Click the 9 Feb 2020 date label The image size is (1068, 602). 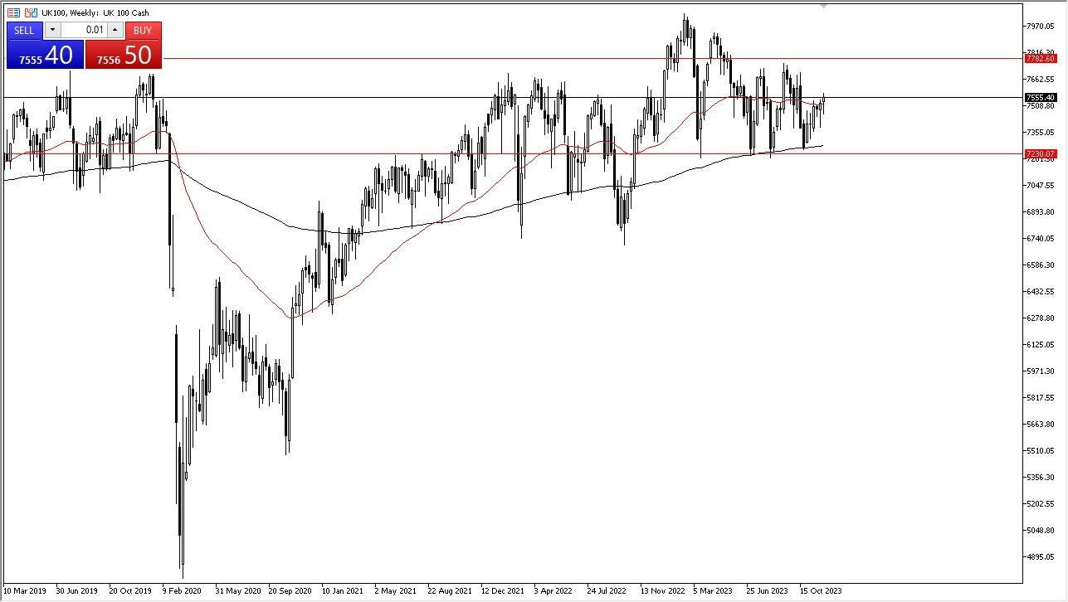(x=184, y=591)
